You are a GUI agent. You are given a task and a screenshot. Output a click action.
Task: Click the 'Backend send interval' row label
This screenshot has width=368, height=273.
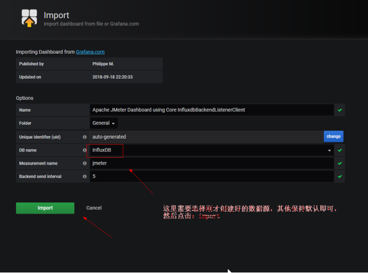tap(40, 176)
